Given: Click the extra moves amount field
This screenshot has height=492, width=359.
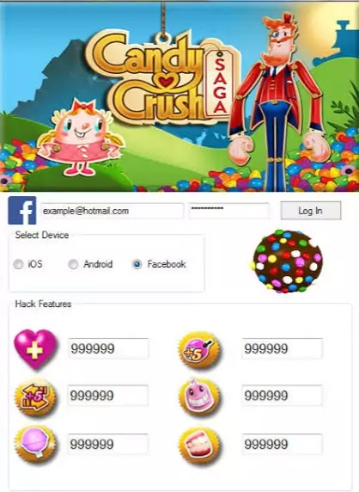Looking at the screenshot, I should tap(107, 396).
